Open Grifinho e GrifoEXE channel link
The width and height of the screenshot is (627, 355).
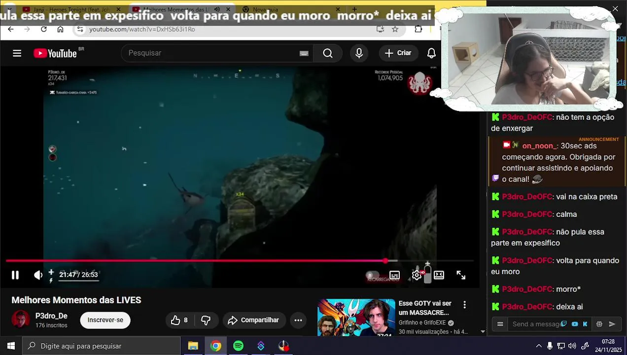[422, 322]
